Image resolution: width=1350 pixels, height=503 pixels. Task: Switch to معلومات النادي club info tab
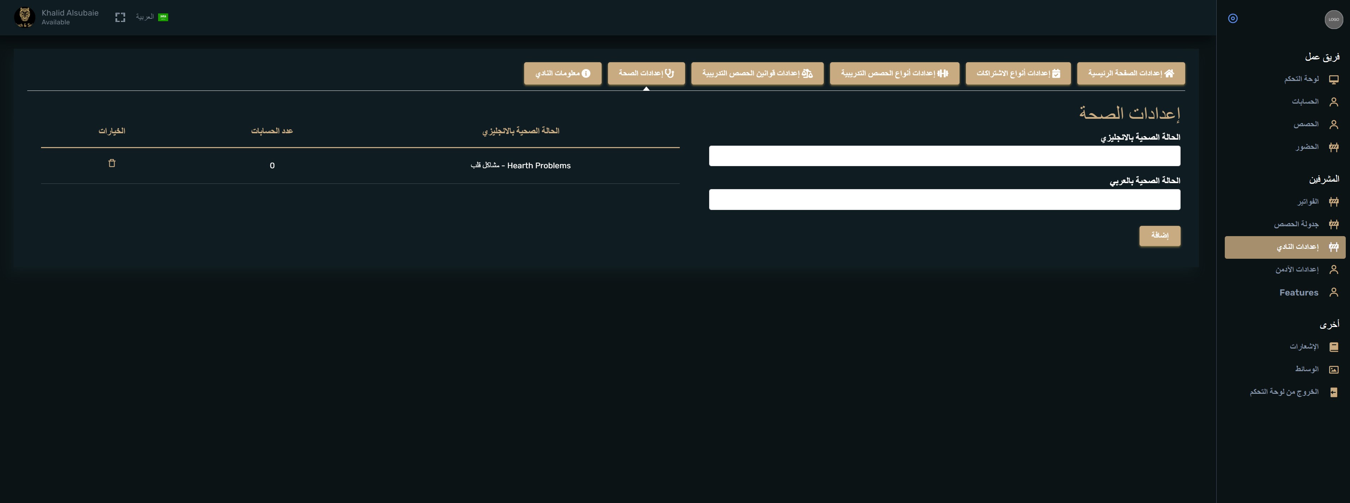coord(562,74)
